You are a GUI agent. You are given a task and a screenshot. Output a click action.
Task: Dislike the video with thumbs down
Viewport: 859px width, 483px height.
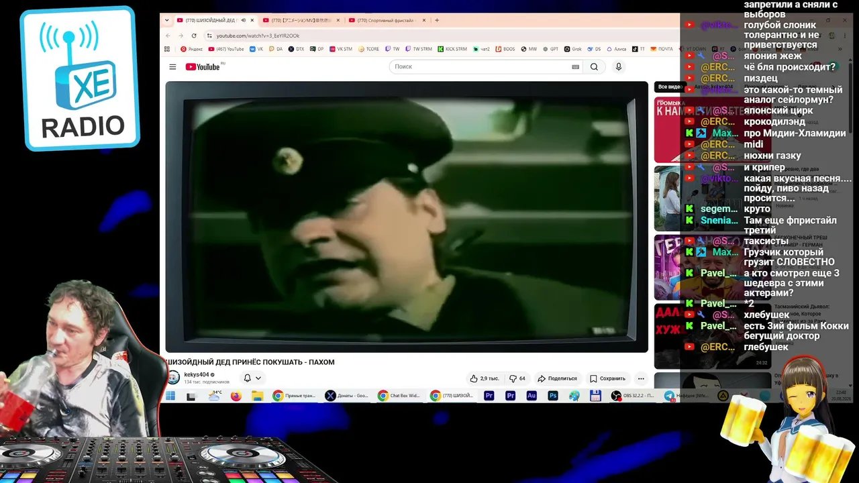(x=517, y=378)
